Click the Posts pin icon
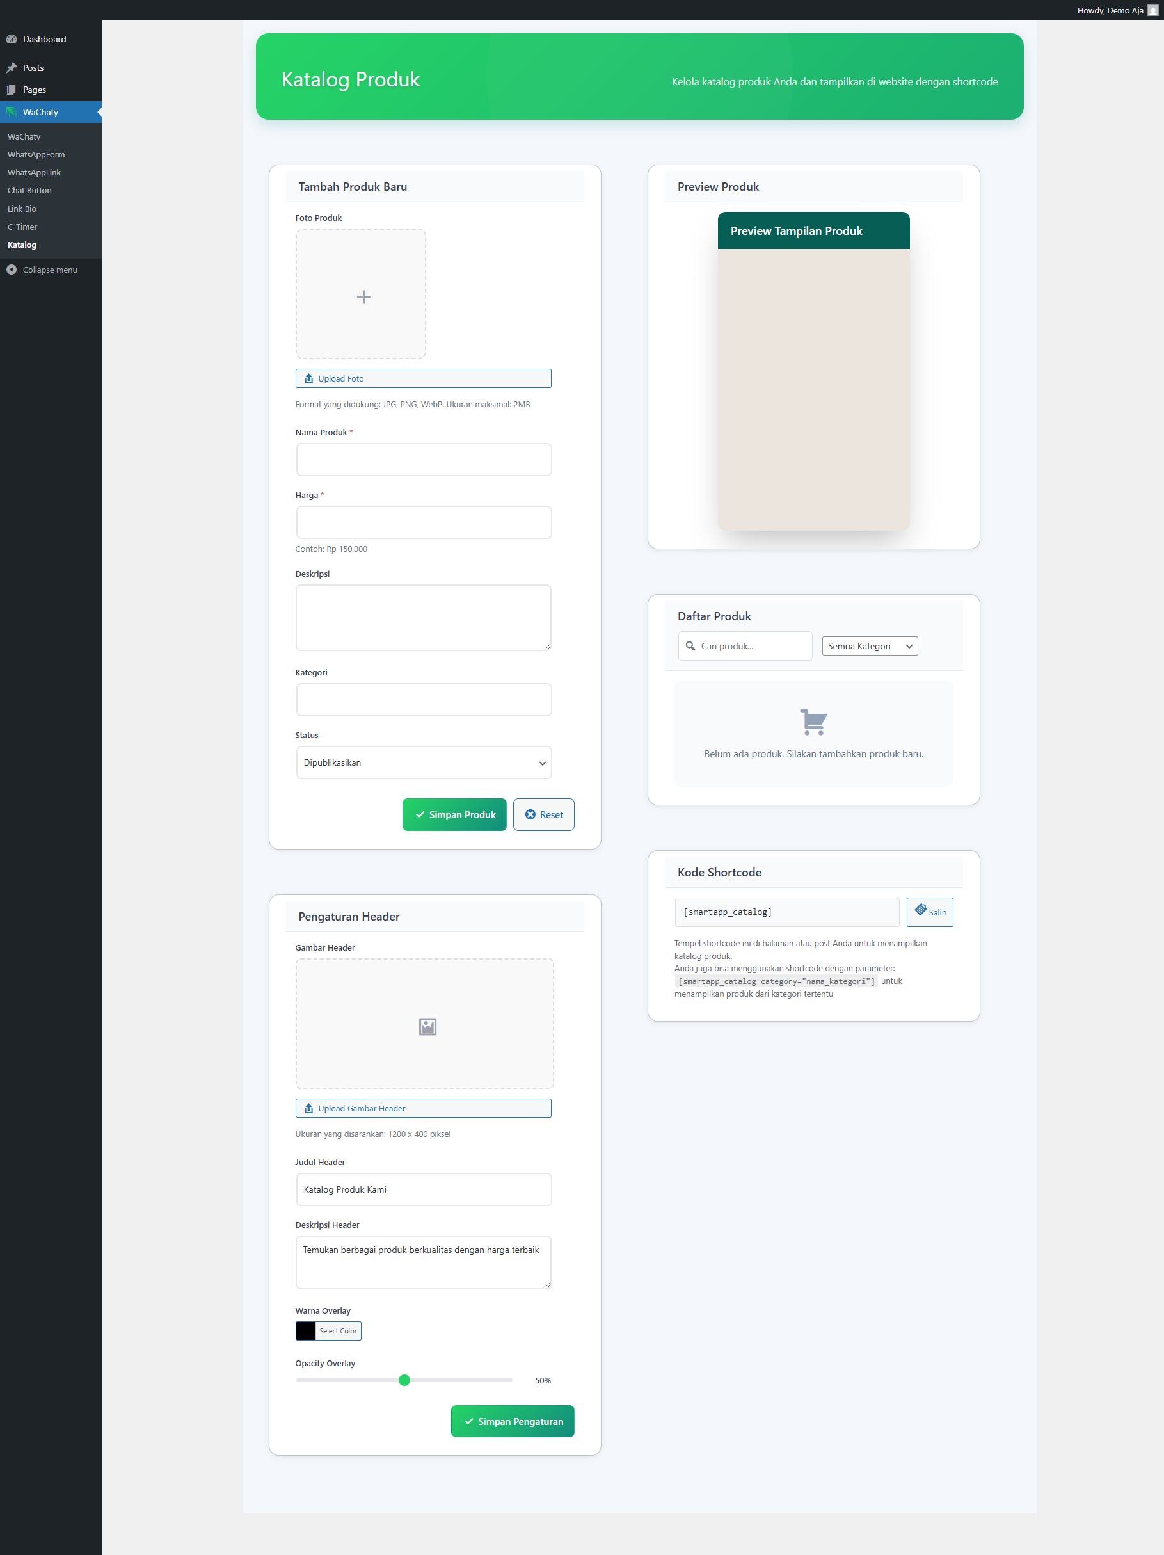This screenshot has width=1164, height=1555. tap(12, 68)
